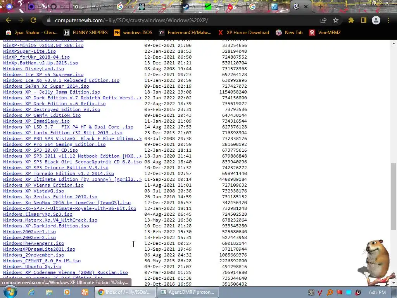Click the address bar URL
Viewport: 397px width, 298px height.
click(131, 20)
